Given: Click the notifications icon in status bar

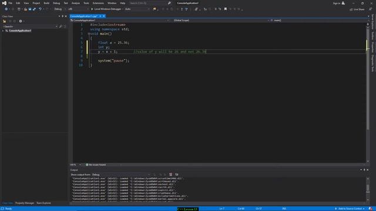Looking at the screenshot, I should (x=371, y=209).
